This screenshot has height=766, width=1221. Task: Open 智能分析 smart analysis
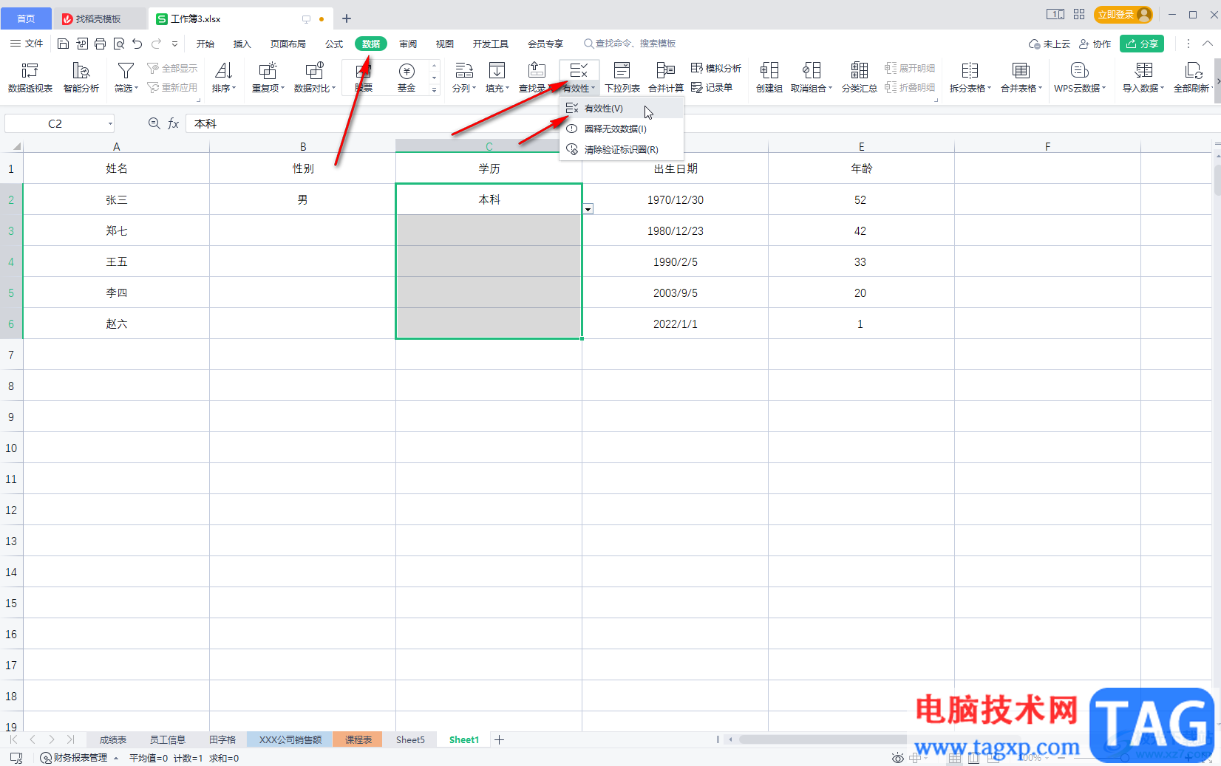pos(81,78)
